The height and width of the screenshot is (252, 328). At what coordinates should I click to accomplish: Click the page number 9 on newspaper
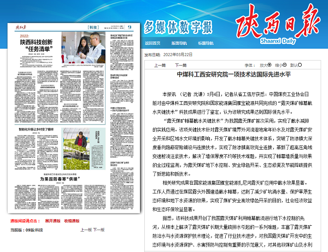tap(130, 27)
